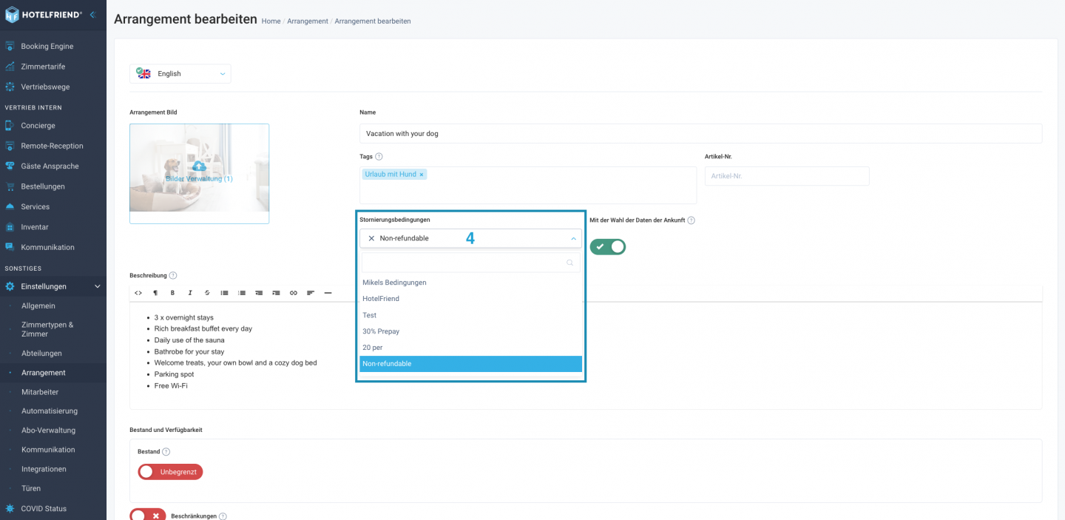Apply italic formatting in description editor
This screenshot has width=1065, height=520.
(190, 293)
